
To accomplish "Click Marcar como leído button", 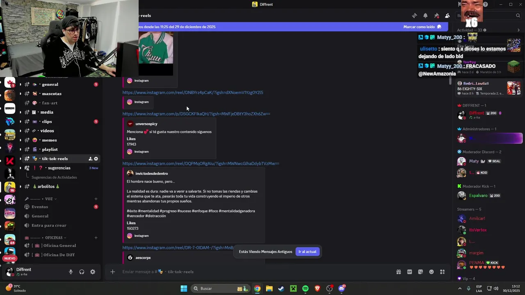I will pyautogui.click(x=422, y=27).
